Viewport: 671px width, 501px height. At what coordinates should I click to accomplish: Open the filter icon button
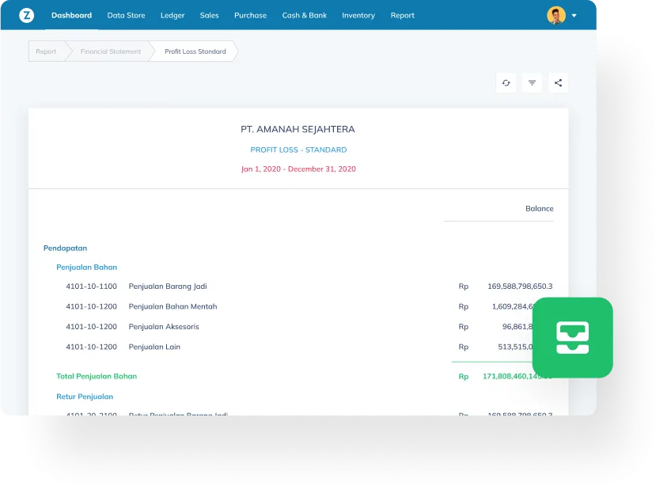[532, 82]
